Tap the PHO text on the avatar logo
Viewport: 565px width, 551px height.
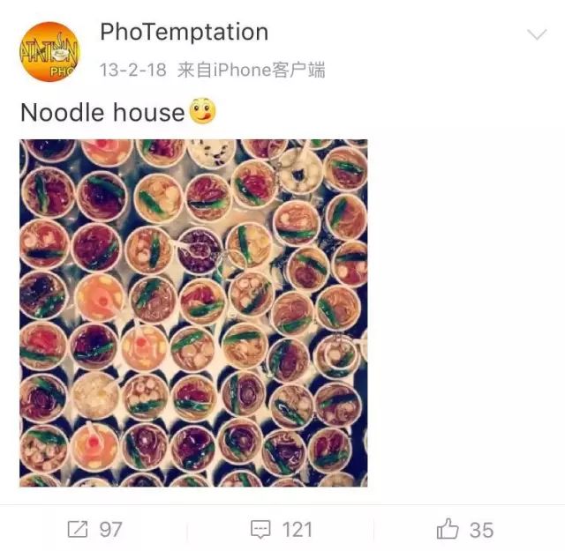pyautogui.click(x=61, y=71)
